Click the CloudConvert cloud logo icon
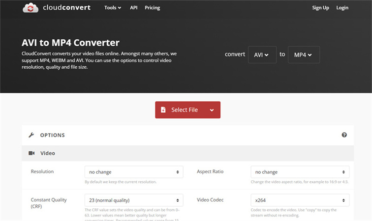The height and width of the screenshot is (221, 372). (x=31, y=8)
